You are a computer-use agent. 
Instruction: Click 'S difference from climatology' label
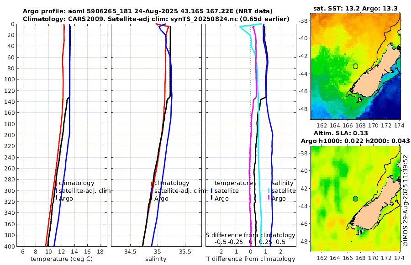point(250,235)
